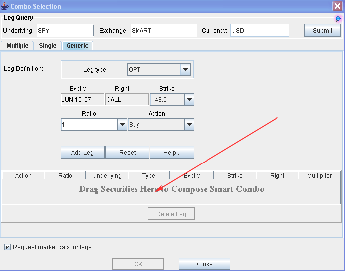Focus the Currency field containing USD
Viewport: 345px width, 271px height.
(x=259, y=30)
